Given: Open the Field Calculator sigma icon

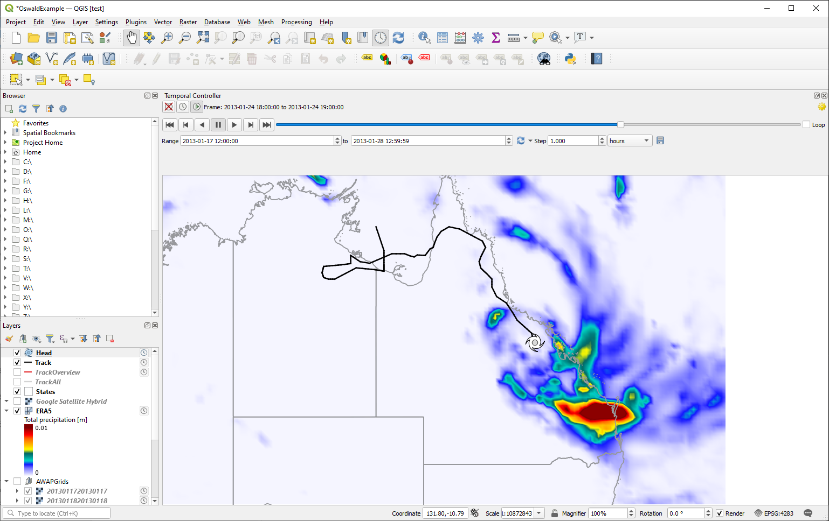Looking at the screenshot, I should 496,38.
